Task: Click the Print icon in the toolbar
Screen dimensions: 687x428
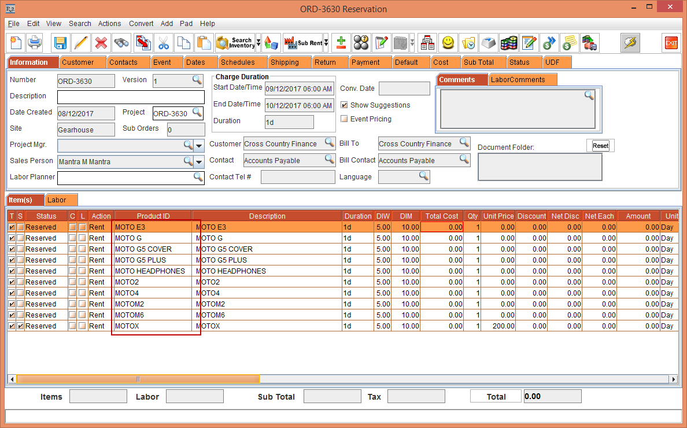Action: [35, 43]
